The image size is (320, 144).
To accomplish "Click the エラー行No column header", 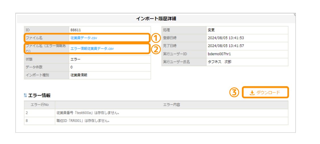I will tap(40, 105).
